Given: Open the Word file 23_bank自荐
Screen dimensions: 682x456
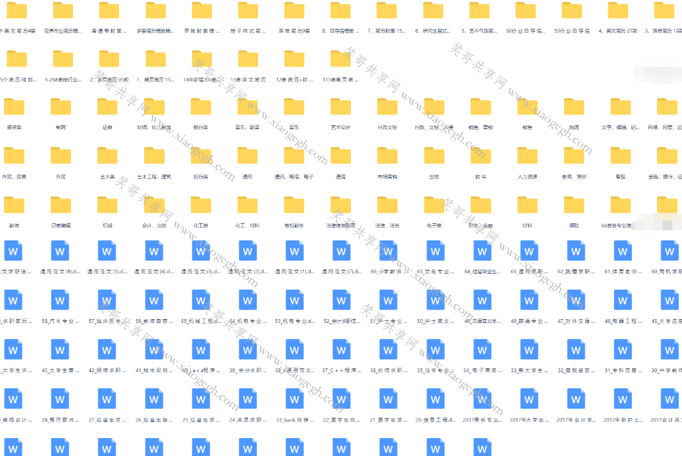Looking at the screenshot, I should (x=295, y=399).
